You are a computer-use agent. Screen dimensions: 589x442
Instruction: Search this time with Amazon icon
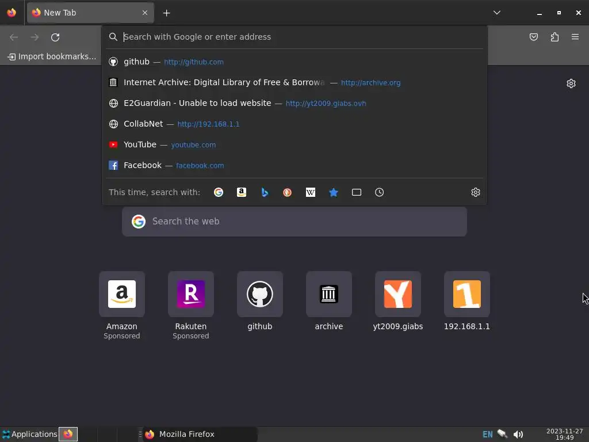click(x=242, y=192)
